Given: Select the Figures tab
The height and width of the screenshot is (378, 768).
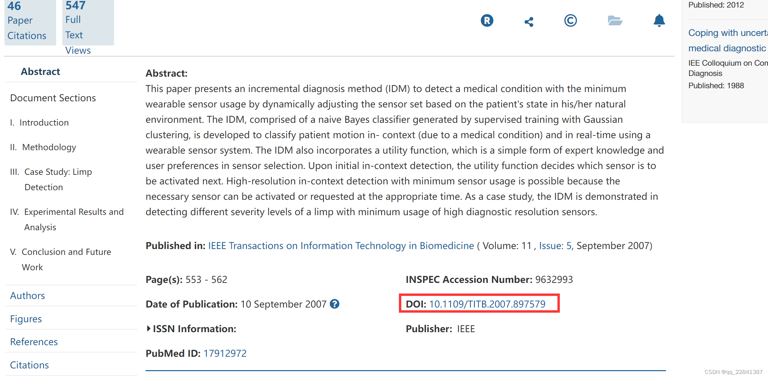Looking at the screenshot, I should (x=26, y=319).
